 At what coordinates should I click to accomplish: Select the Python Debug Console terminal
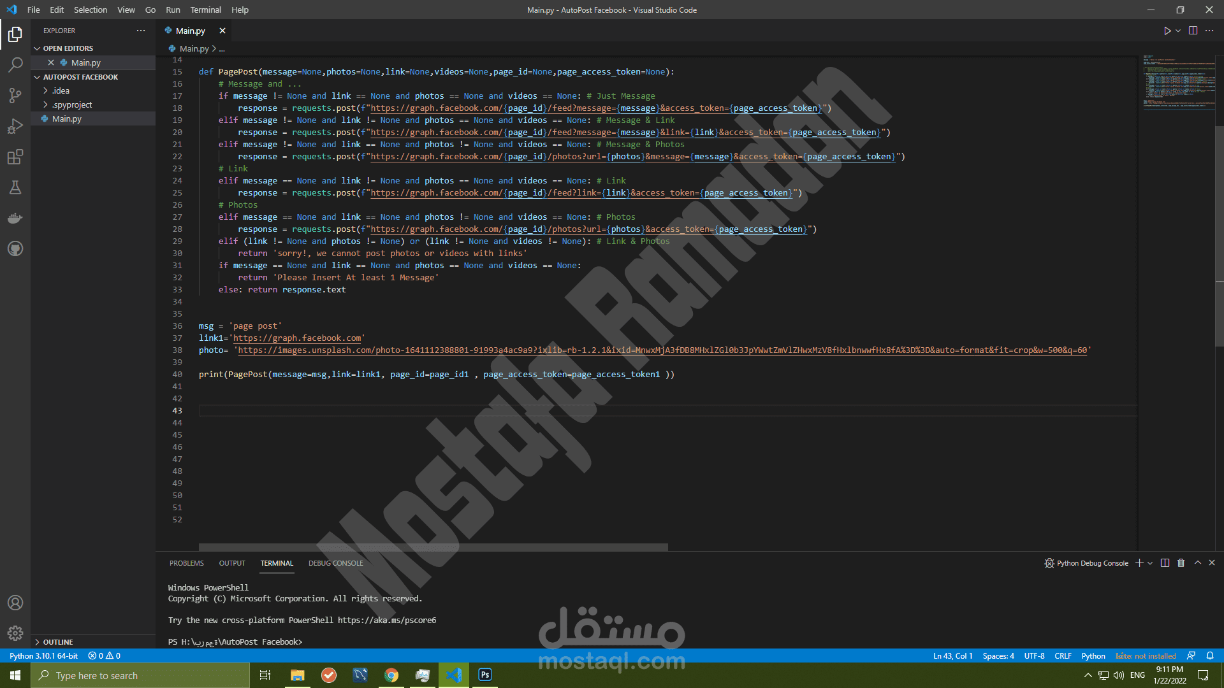(1086, 563)
